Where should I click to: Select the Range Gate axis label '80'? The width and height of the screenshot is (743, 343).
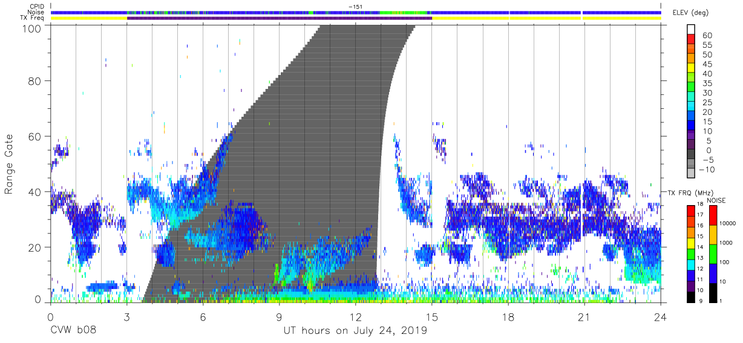coord(35,80)
